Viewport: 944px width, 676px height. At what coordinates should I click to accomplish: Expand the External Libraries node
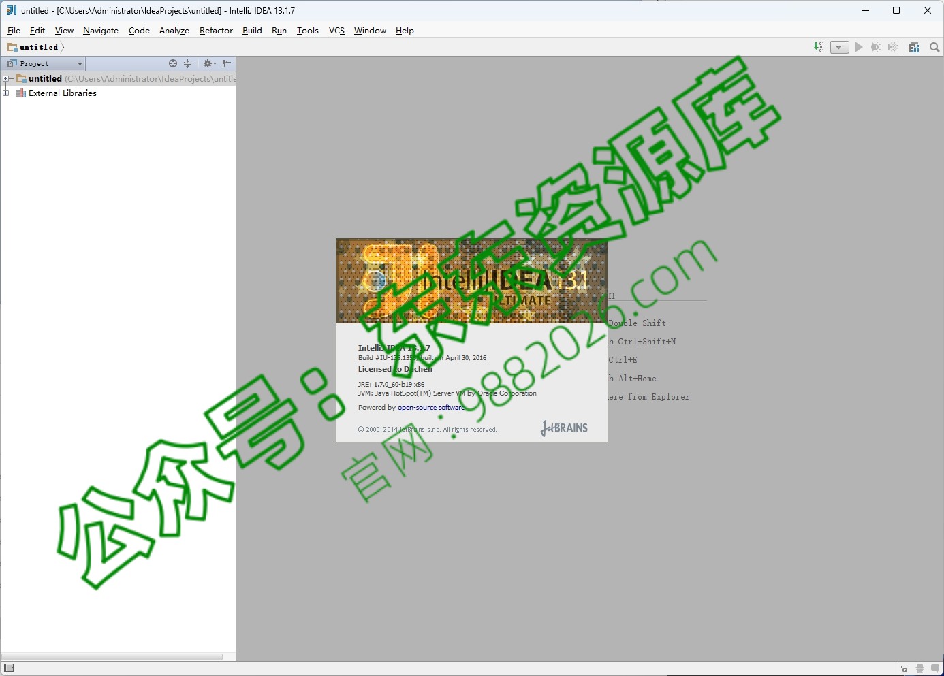tap(5, 93)
